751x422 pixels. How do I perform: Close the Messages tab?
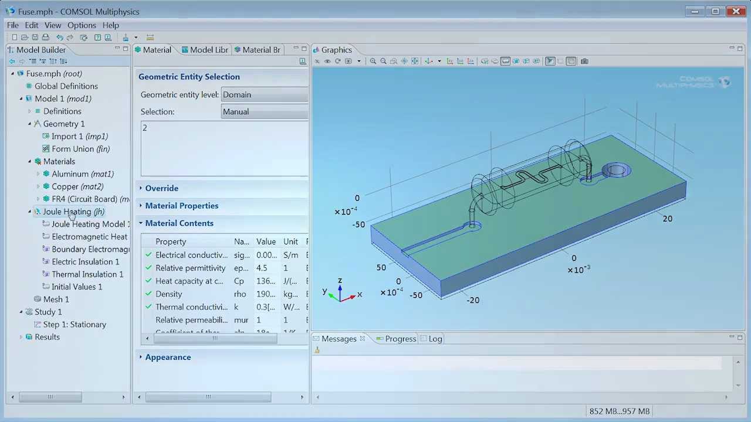(362, 339)
